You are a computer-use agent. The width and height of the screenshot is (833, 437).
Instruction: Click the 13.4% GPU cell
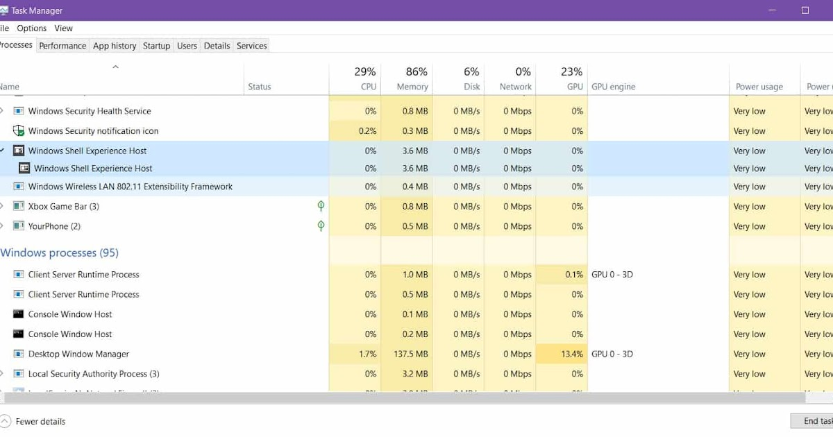[x=562, y=354]
